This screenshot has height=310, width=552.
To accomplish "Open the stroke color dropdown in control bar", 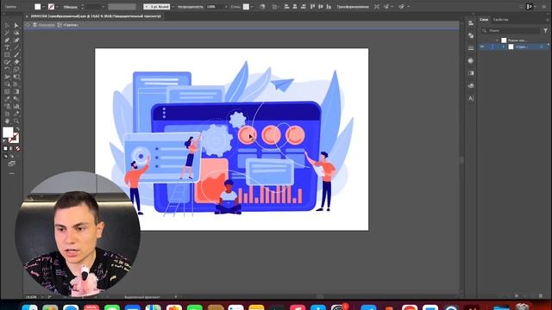I will click(x=57, y=7).
